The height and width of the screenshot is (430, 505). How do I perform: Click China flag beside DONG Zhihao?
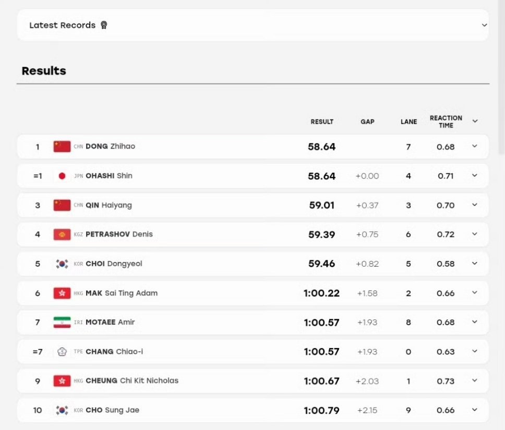click(x=62, y=147)
